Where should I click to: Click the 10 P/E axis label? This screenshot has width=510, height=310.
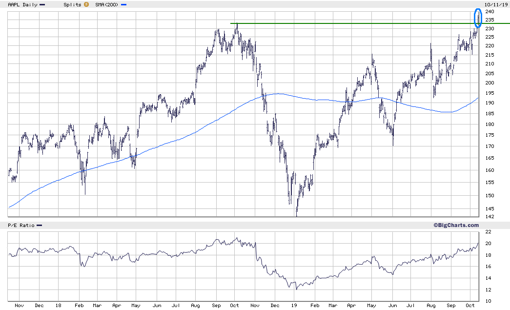pos(488,301)
